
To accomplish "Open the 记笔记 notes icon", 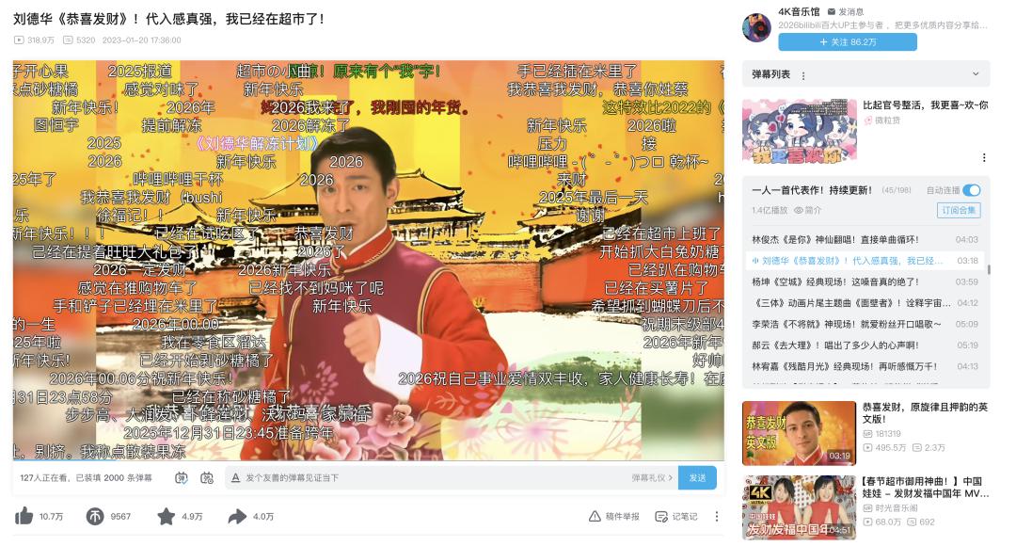I will click(661, 516).
